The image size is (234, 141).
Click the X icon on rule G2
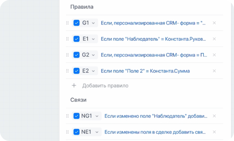[214, 55]
